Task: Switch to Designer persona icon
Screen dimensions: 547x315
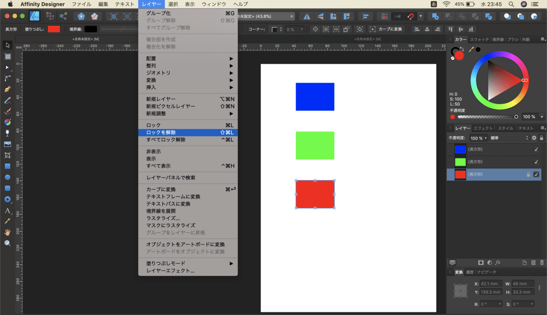Action: 34,16
